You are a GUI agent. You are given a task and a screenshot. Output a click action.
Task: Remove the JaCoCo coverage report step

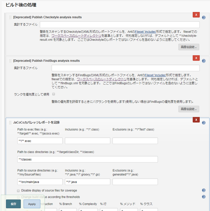pyautogui.click(x=196, y=120)
